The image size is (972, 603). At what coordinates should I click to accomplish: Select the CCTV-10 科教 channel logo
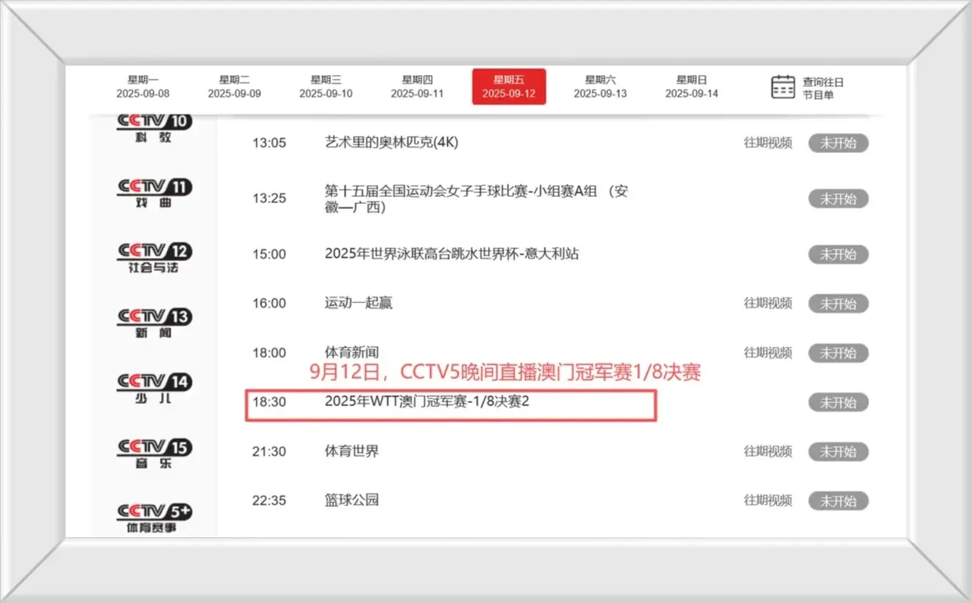(x=154, y=128)
